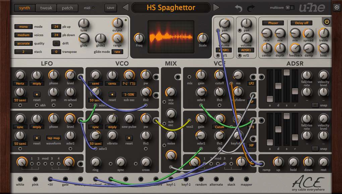Click the tune knob
342x194 pixels.
(84, 23)
